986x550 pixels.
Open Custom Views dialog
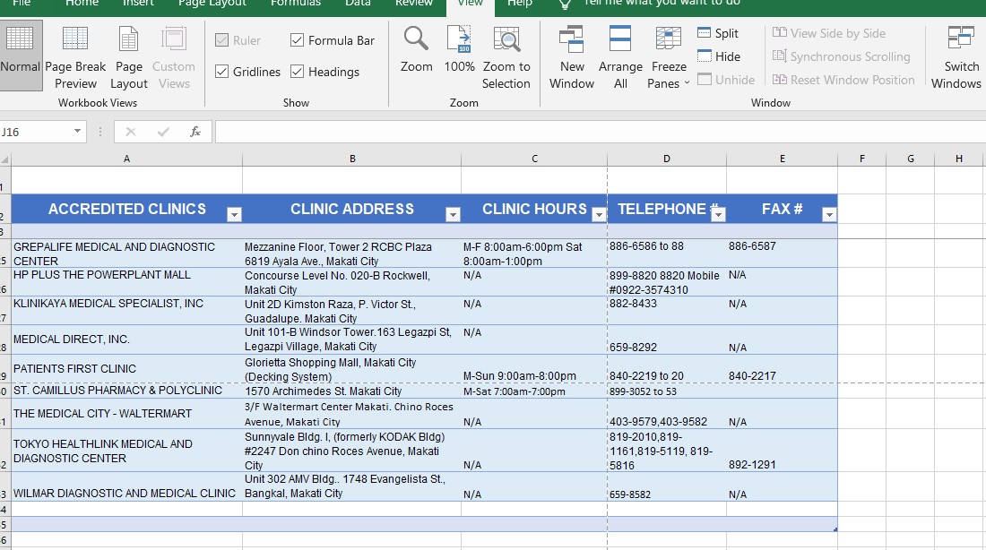click(174, 57)
